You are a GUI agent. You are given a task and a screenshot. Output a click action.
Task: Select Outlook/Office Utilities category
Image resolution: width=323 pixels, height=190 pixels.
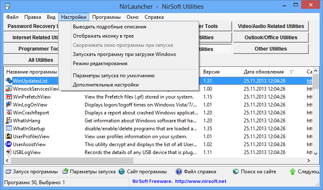point(271,38)
